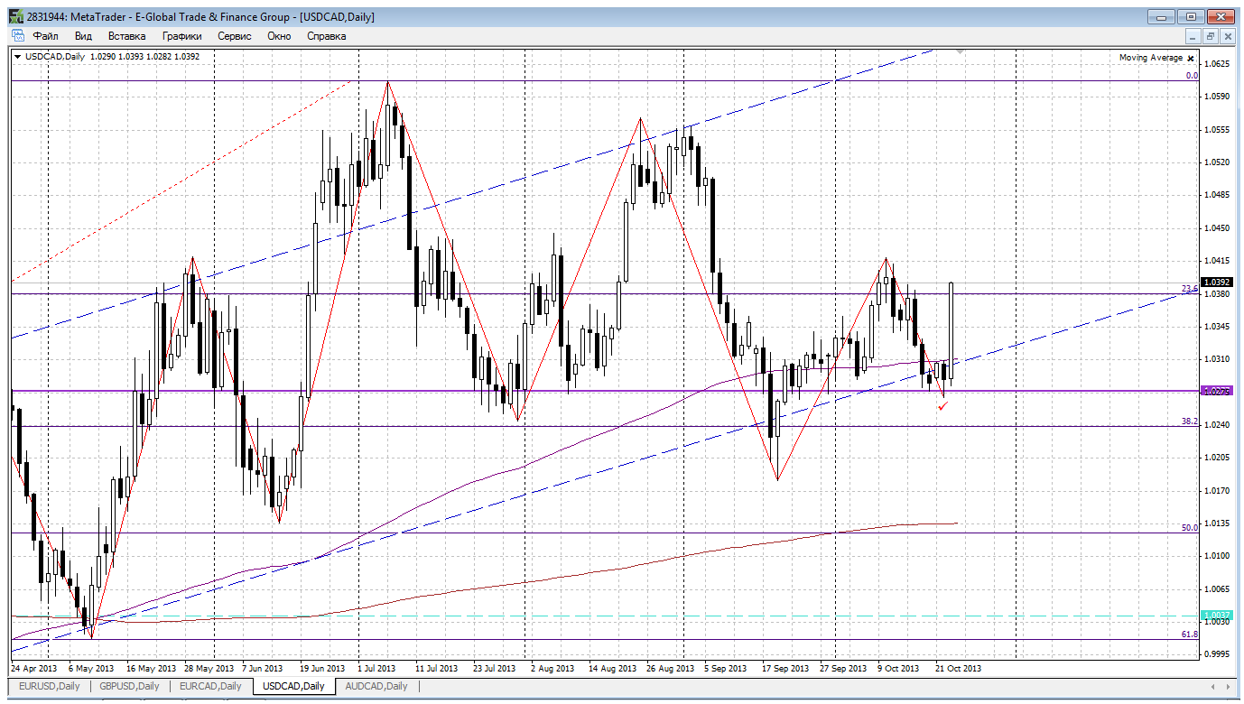Click the Fibonacci 23.6 level label
This screenshot has width=1244, height=704.
1190,289
